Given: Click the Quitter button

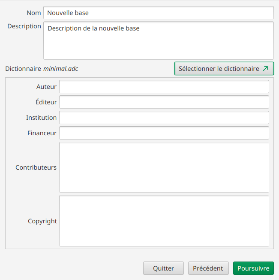Looking at the screenshot, I should point(163,268).
